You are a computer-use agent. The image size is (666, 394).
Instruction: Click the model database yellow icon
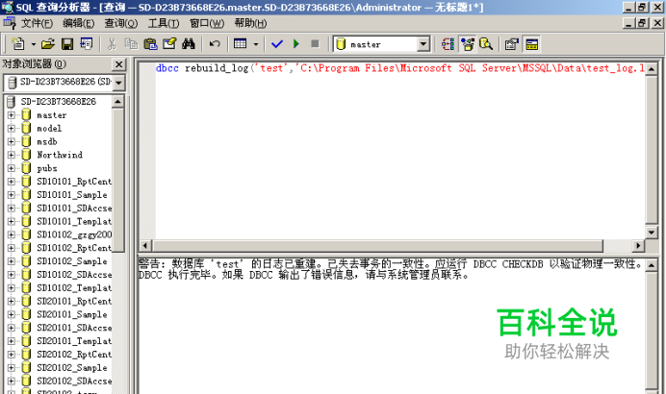click(26, 128)
